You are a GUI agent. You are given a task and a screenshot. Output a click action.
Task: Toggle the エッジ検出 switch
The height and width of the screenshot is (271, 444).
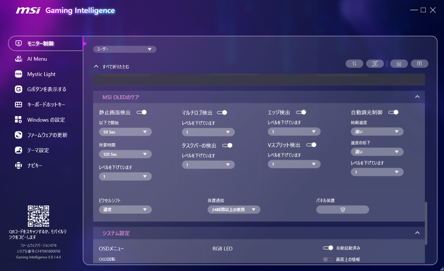[301, 112]
